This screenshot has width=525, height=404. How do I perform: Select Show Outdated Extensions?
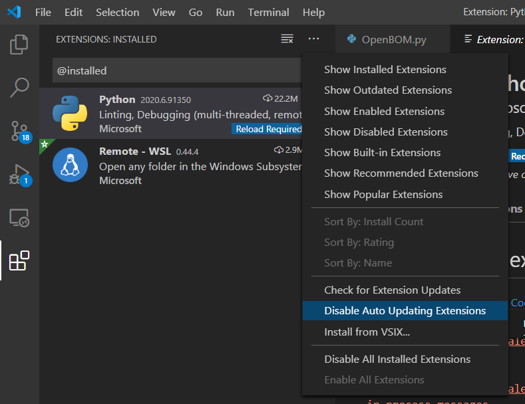click(x=405, y=90)
